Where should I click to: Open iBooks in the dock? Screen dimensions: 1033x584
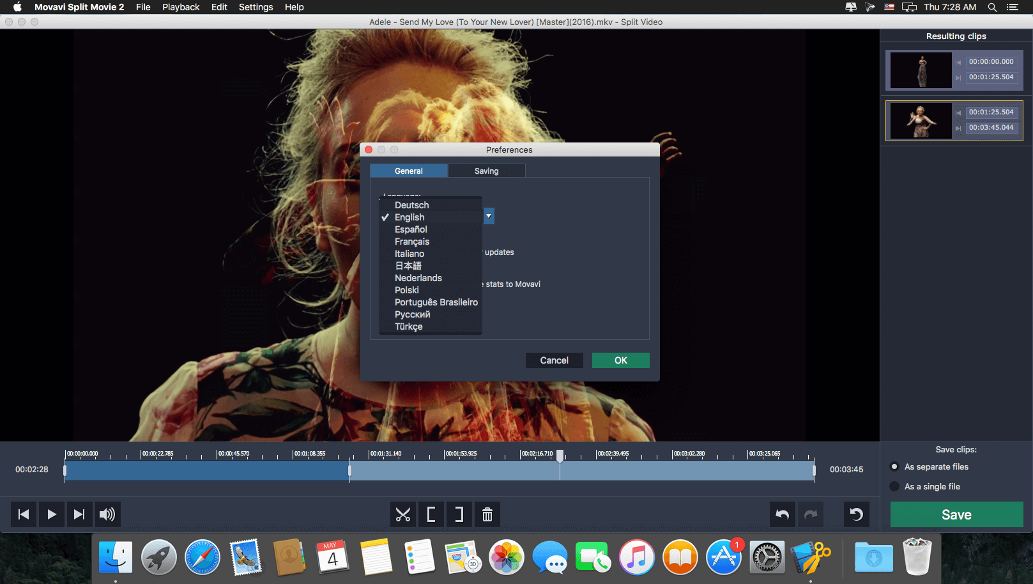click(x=680, y=557)
